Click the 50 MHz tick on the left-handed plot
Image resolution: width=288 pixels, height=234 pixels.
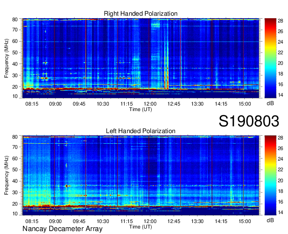(x=15, y=170)
